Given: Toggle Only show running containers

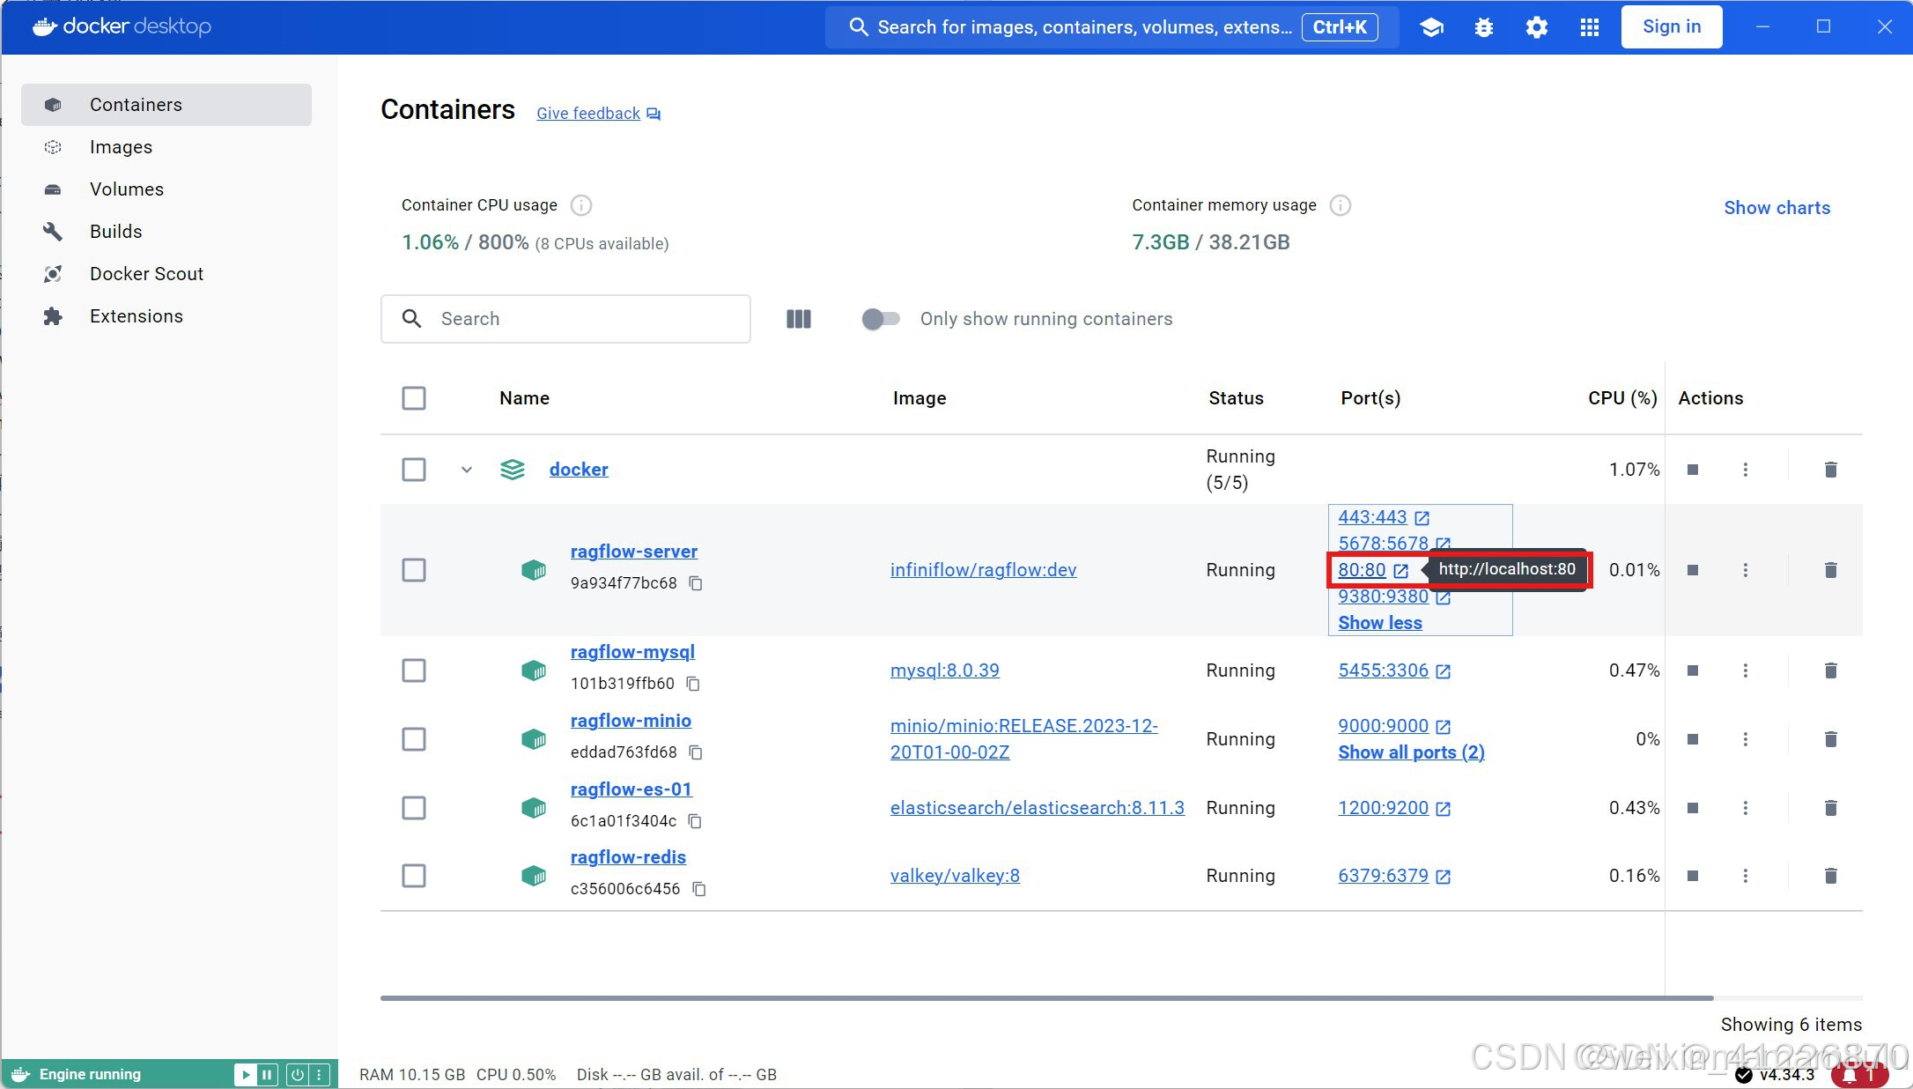Looking at the screenshot, I should [x=881, y=319].
